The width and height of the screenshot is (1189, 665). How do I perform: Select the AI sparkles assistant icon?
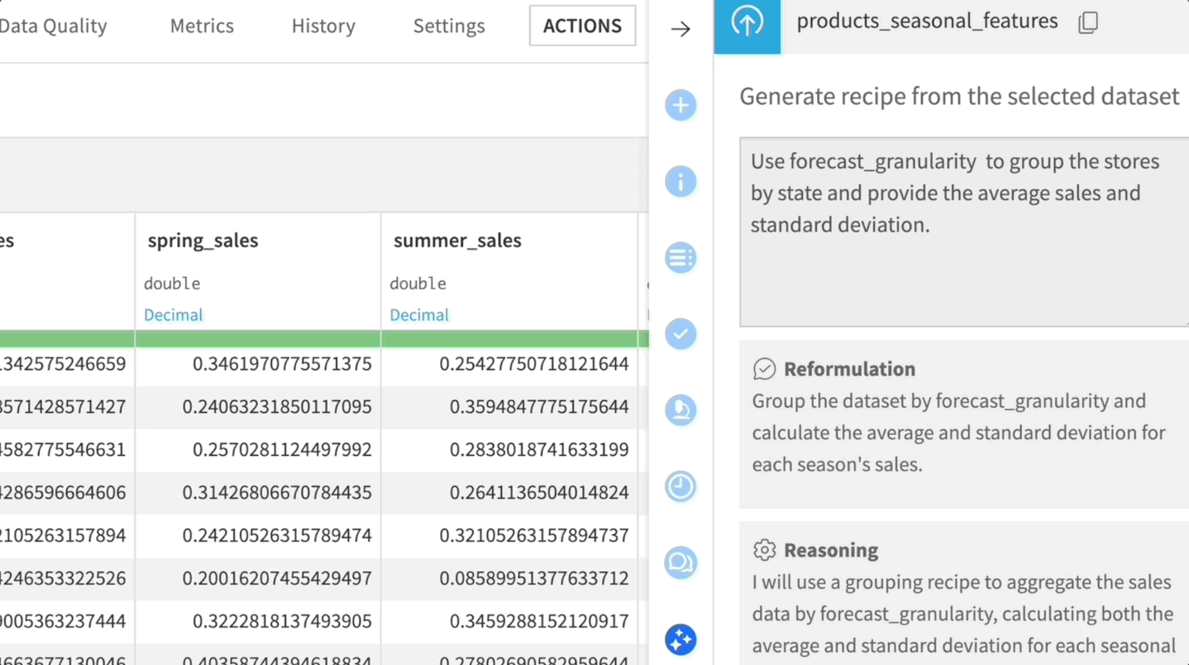click(x=680, y=639)
